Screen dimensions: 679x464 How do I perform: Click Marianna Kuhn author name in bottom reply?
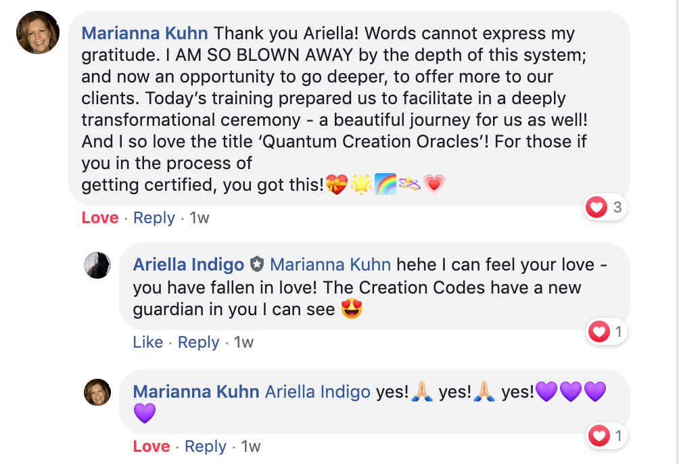tap(196, 392)
